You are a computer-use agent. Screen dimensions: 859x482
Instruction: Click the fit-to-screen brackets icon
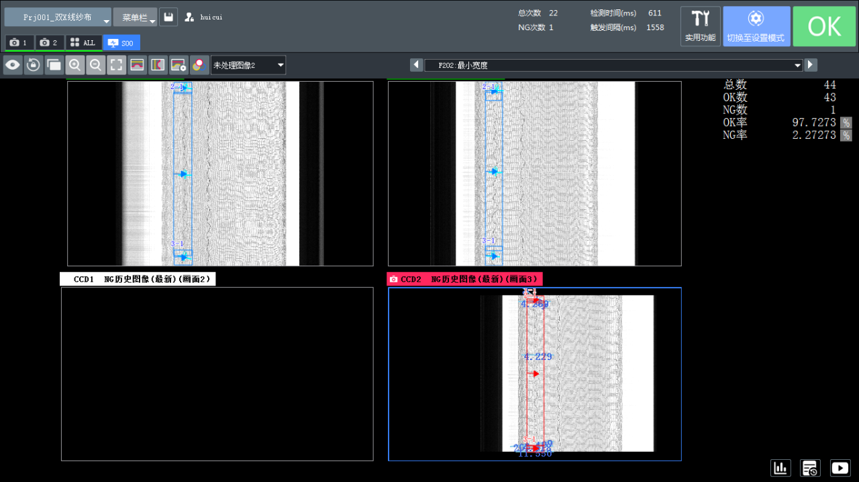[x=116, y=65]
